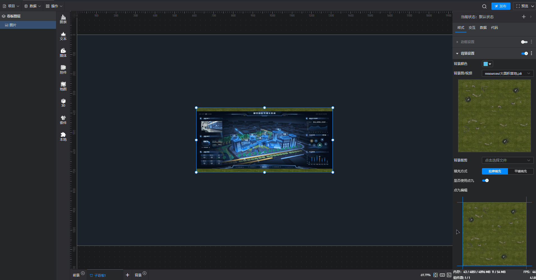This screenshot has width=536, height=280.
Task: Disable the 是否使用点九 switch
Action: tap(485, 180)
